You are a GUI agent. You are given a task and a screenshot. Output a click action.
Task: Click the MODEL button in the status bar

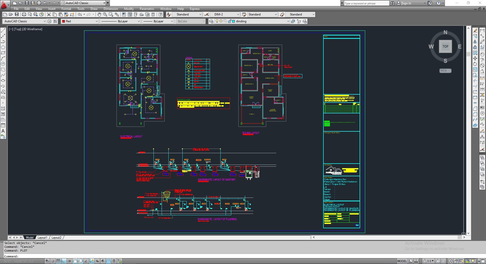pyautogui.click(x=402, y=261)
